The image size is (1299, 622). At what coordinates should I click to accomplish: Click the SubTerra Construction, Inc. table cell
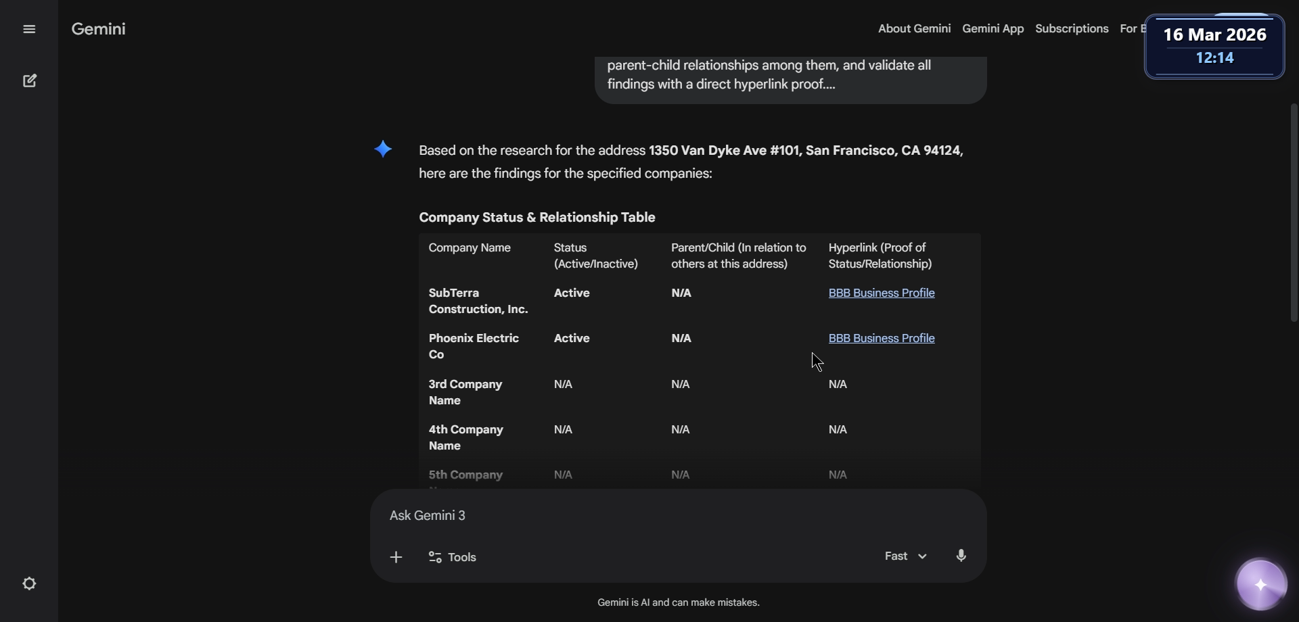(x=478, y=301)
